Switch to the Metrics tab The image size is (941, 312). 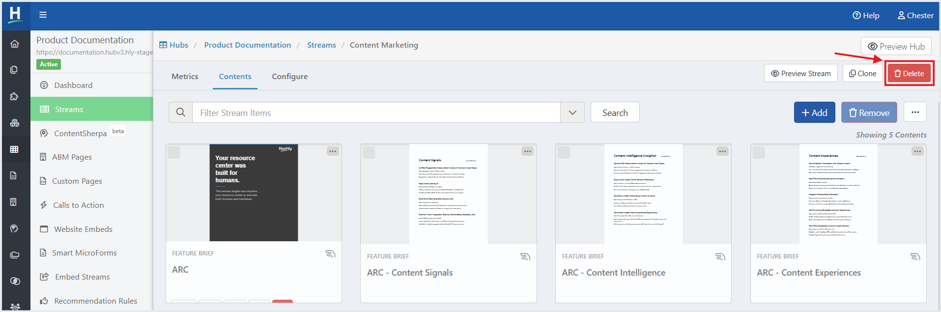click(185, 76)
